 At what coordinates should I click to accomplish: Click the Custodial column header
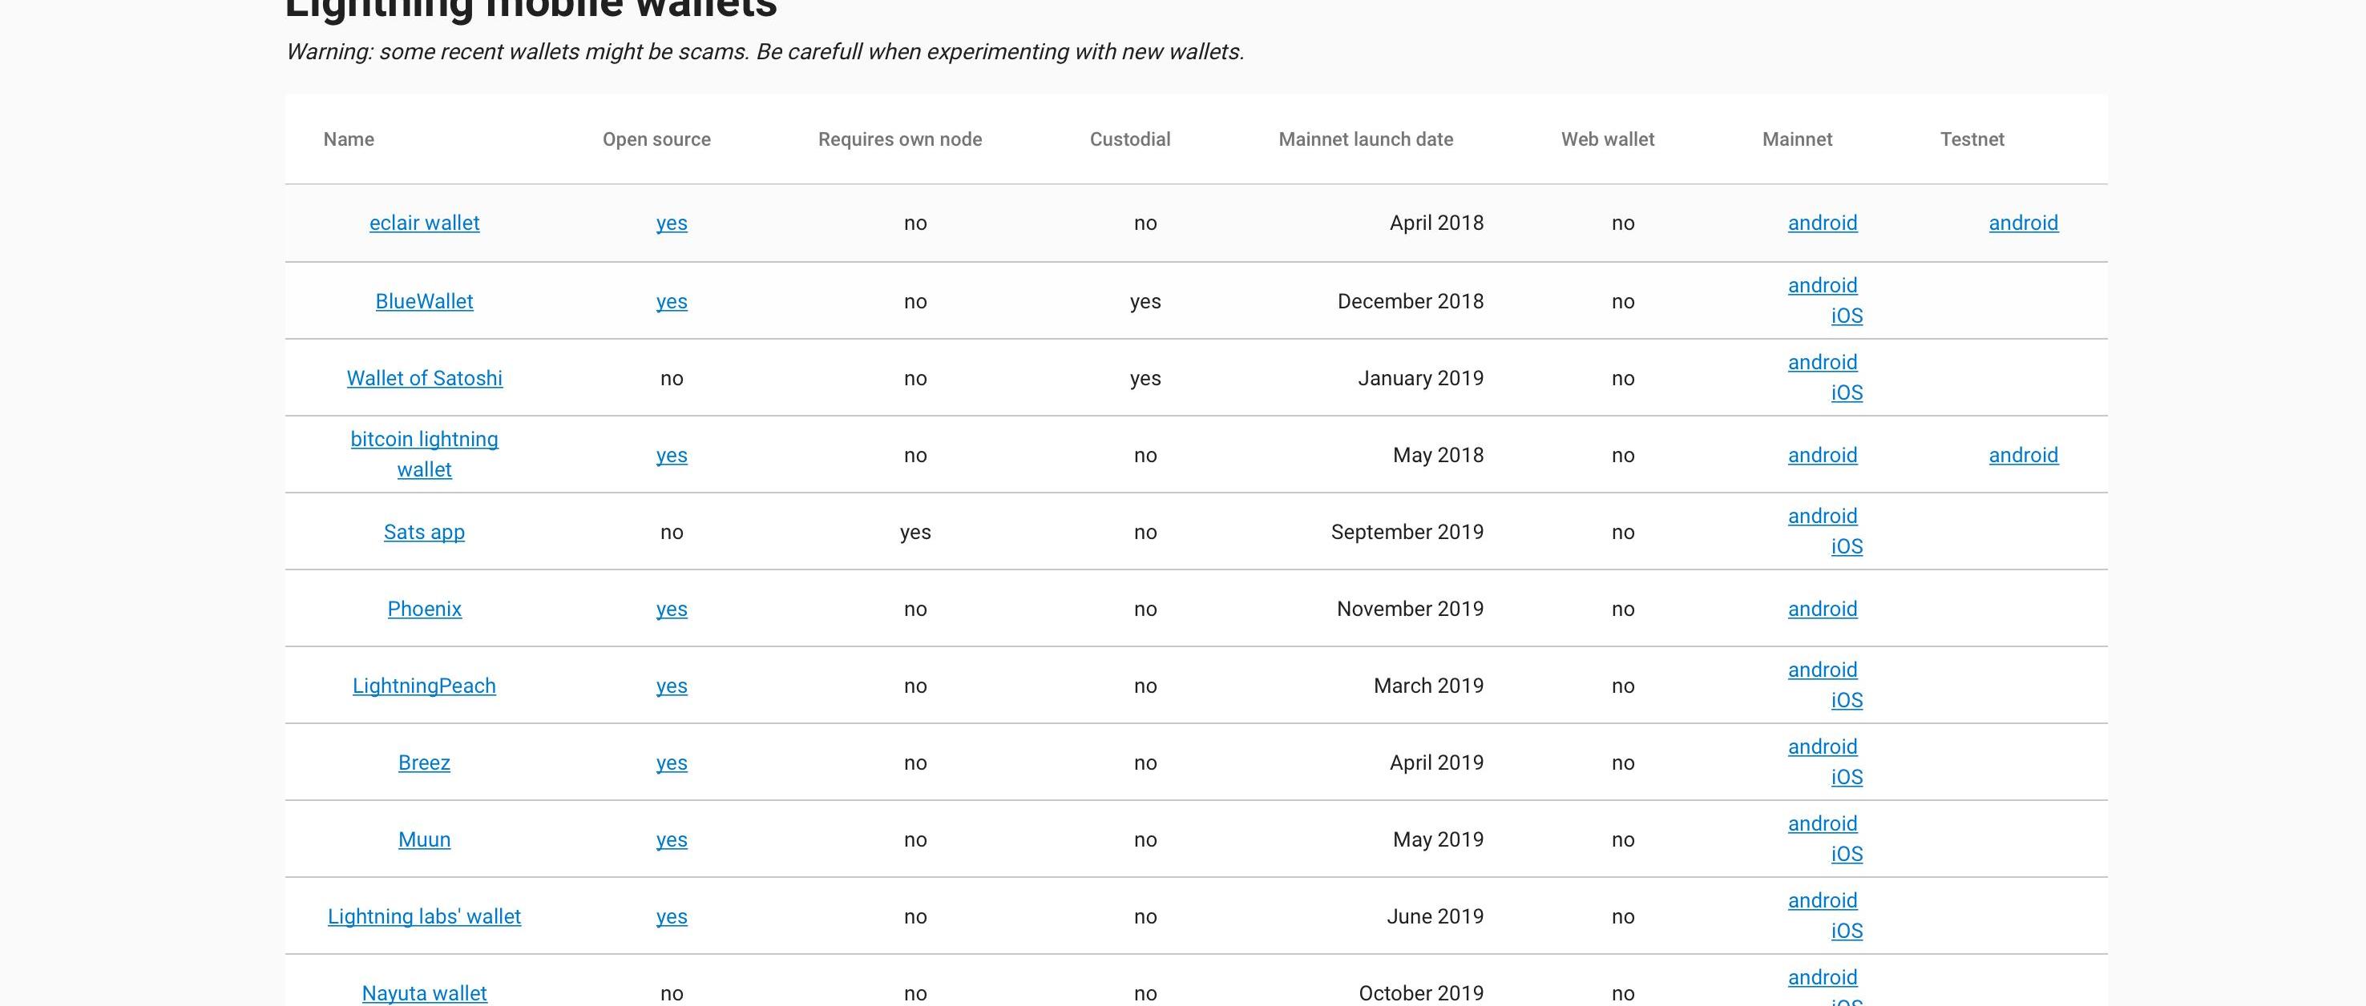click(x=1128, y=139)
